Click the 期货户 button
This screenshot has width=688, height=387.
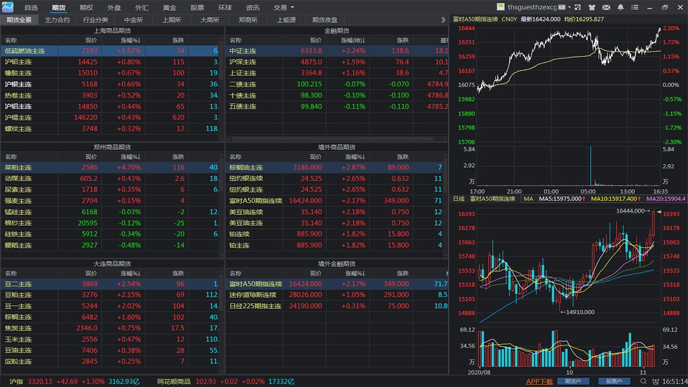point(572,382)
